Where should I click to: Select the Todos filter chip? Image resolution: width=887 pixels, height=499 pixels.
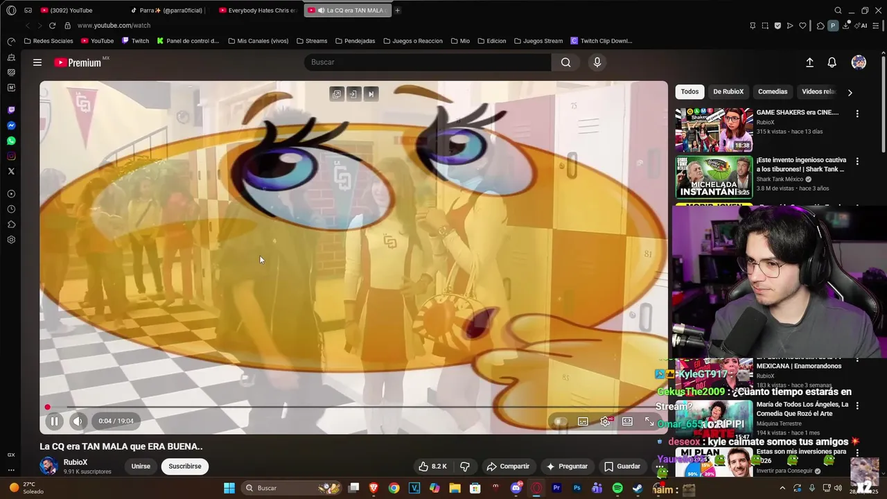click(x=690, y=91)
